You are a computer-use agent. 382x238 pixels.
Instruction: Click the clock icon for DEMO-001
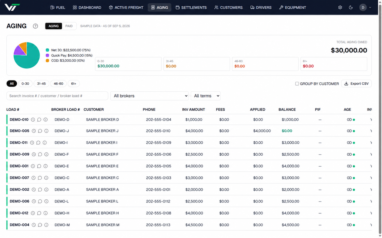[x=33, y=166]
